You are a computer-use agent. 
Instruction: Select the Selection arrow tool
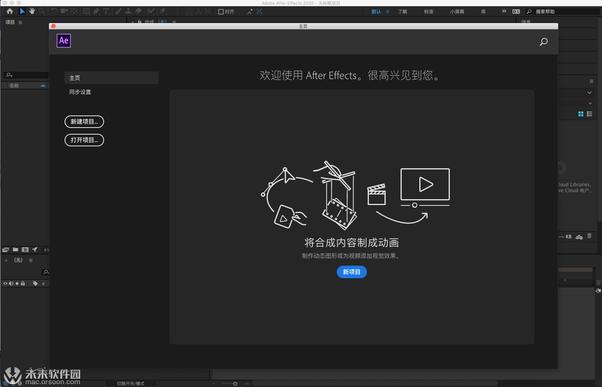tap(22, 11)
